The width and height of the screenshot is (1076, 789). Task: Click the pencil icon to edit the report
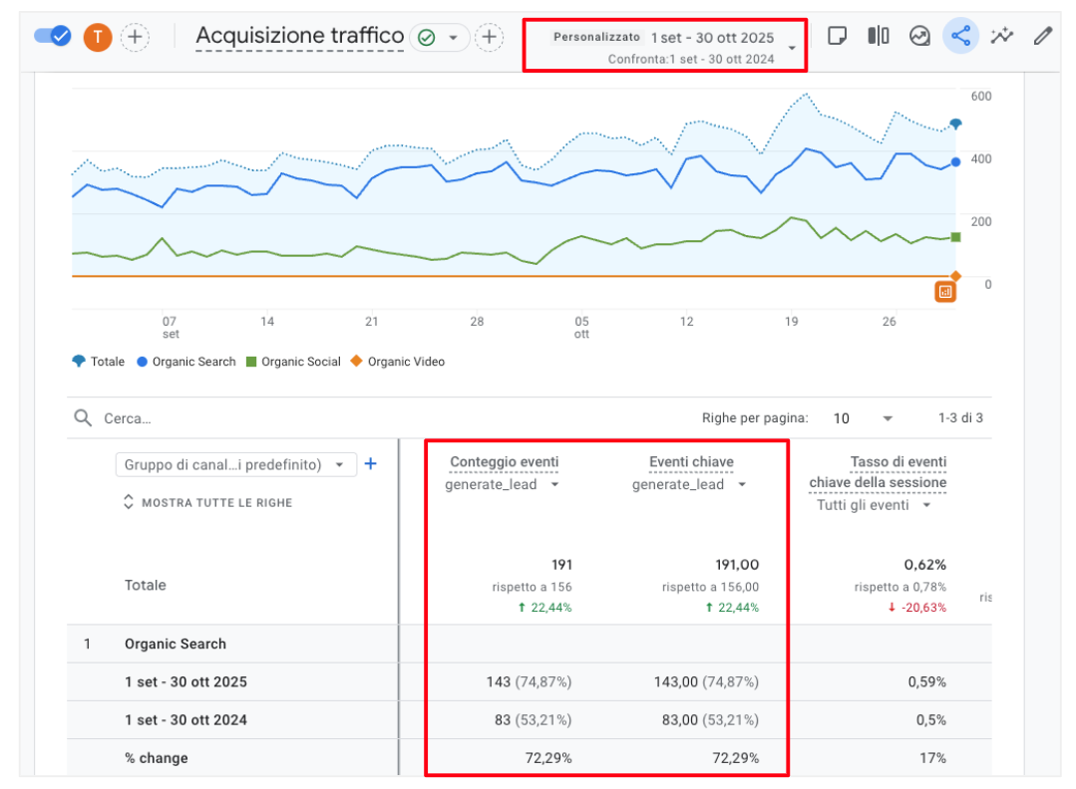1043,37
